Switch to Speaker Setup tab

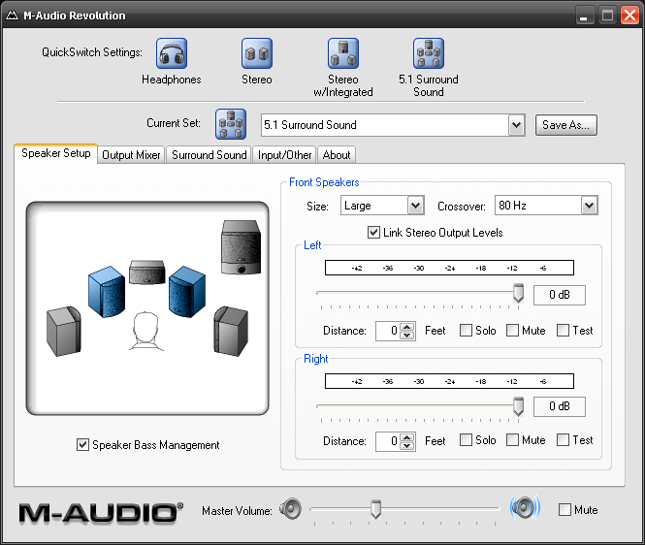tap(56, 153)
